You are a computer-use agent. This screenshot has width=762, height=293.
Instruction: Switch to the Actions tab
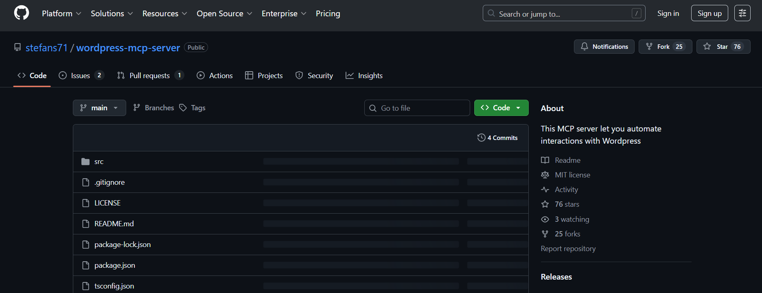(x=215, y=76)
